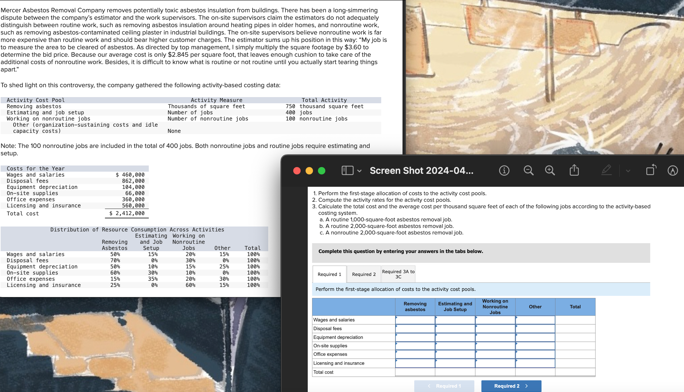Viewport: 684px width, 392px height.
Task: Click the green fullscreen window button
Action: pyautogui.click(x=321, y=171)
